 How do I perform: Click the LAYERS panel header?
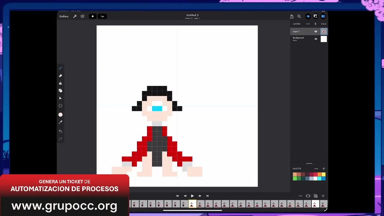click(x=296, y=24)
